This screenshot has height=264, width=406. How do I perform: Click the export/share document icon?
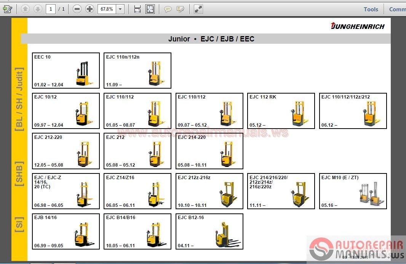[x=7, y=9]
